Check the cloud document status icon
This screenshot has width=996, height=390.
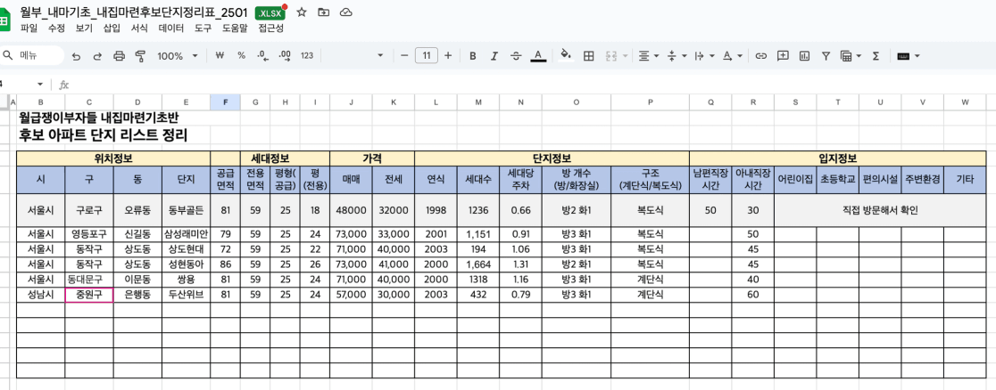tap(345, 12)
